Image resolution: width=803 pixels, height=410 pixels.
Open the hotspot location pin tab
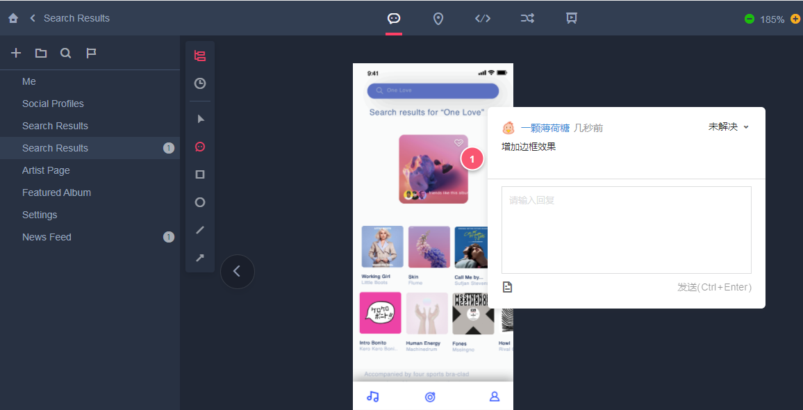(x=438, y=19)
